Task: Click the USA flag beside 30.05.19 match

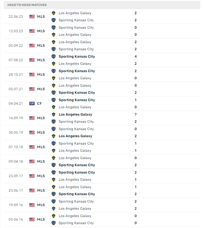Action: [x=32, y=132]
